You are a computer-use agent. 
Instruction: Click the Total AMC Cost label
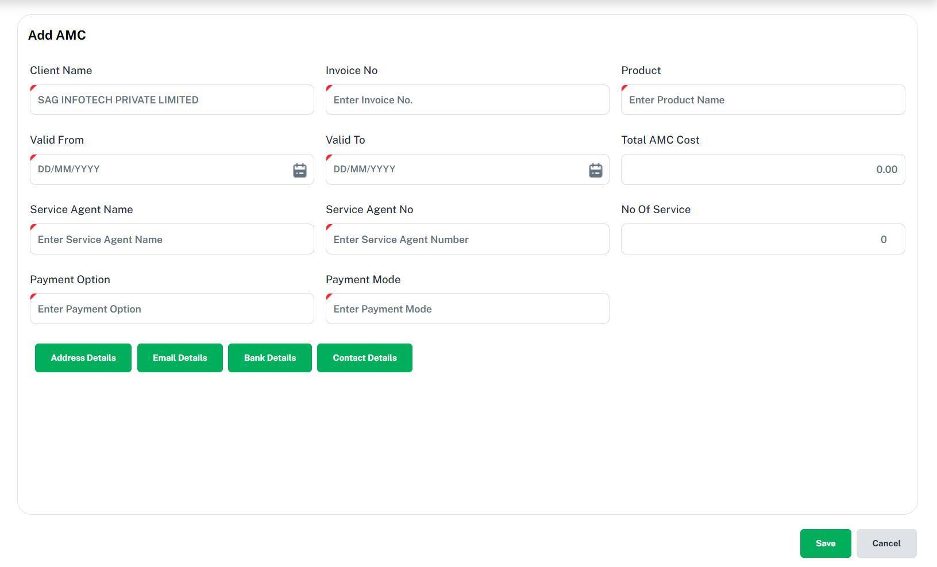[660, 140]
